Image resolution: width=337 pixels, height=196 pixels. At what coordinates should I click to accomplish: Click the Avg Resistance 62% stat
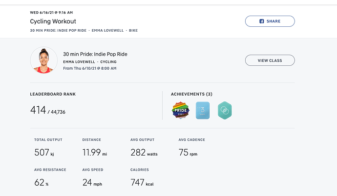[40, 183]
